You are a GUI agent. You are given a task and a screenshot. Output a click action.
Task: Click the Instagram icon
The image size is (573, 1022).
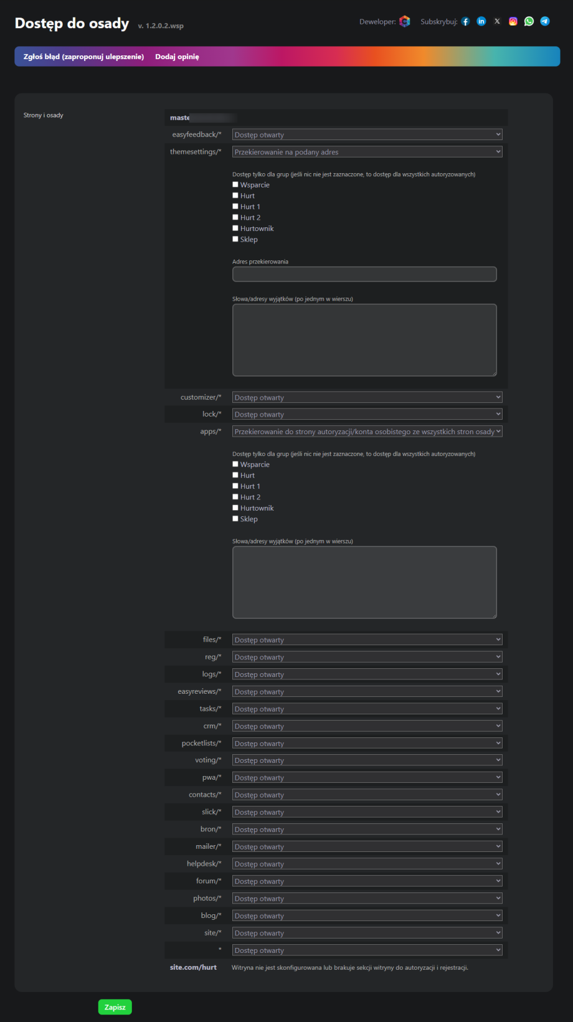coord(513,21)
